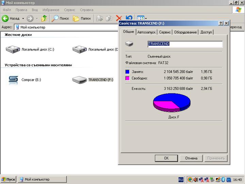Close the TRANSCEND properties dialog
The width and height of the screenshot is (245, 184).
point(226,24)
